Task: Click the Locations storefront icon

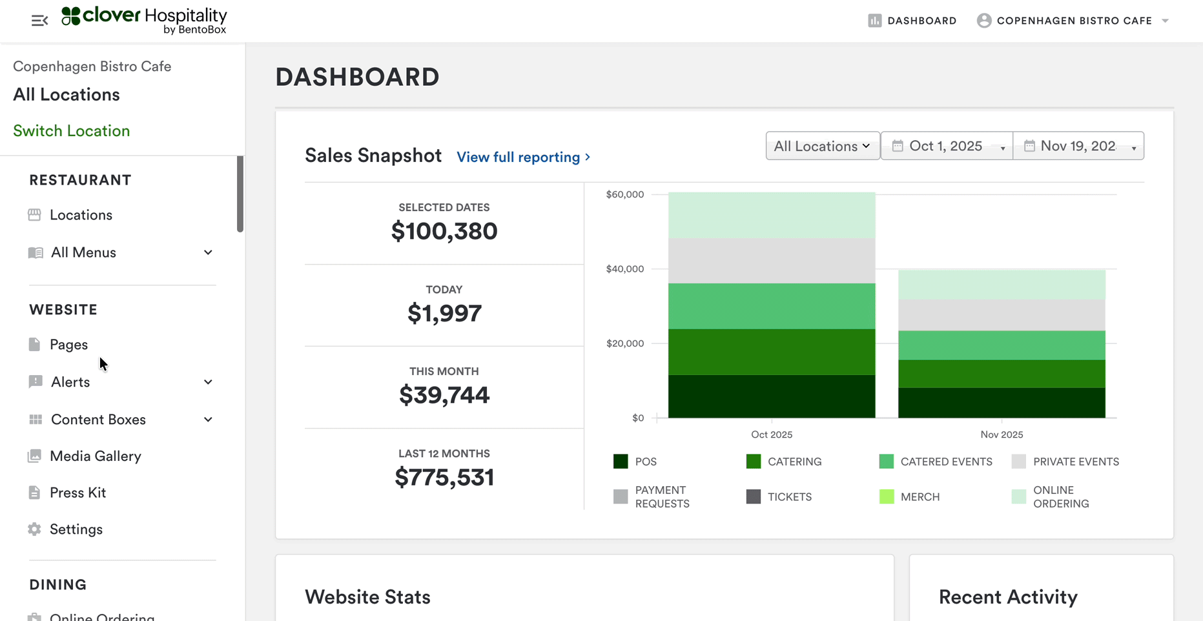Action: point(35,215)
